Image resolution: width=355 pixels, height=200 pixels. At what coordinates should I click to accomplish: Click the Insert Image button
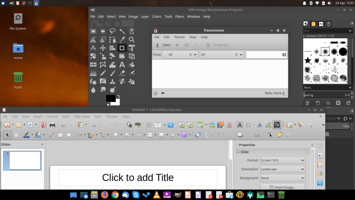pos(282,188)
